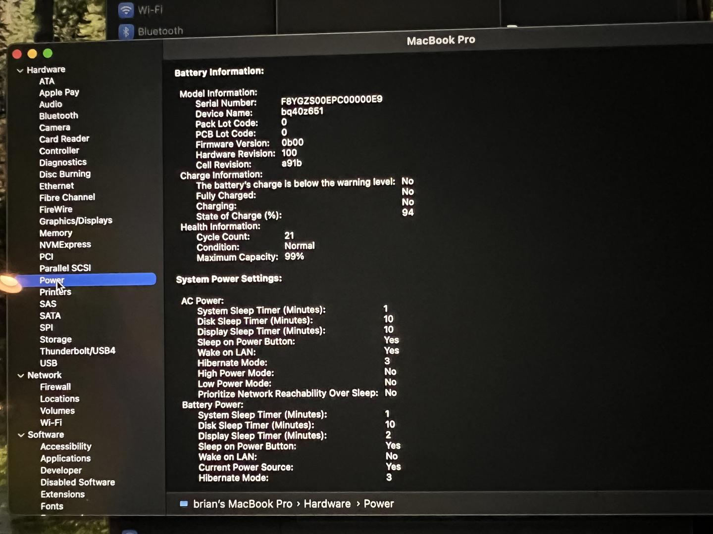The height and width of the screenshot is (534, 713).
Task: Minimize the window with the yellow button
Action: 32,53
